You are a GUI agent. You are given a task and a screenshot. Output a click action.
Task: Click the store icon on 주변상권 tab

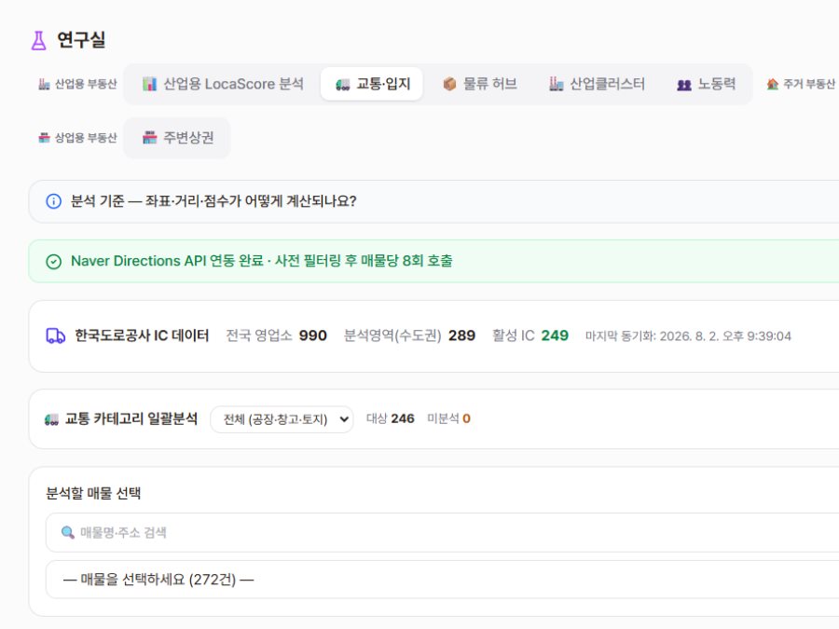(x=150, y=138)
